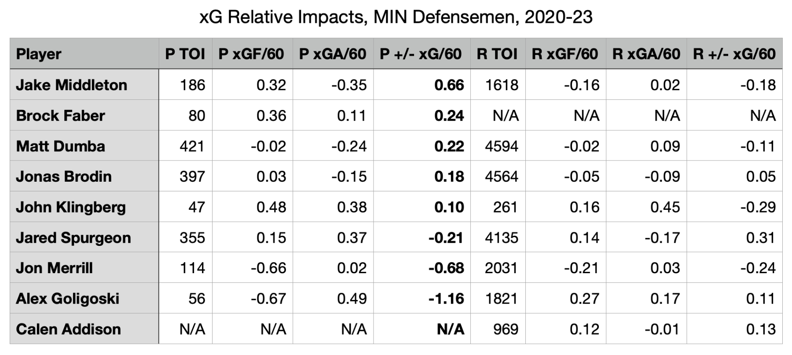
Task: Click the Player column header
Action: 39,54
